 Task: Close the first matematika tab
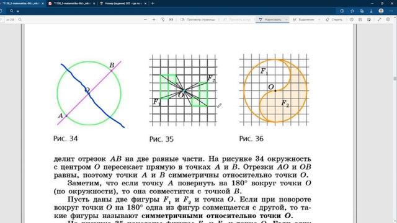pos(43,4)
